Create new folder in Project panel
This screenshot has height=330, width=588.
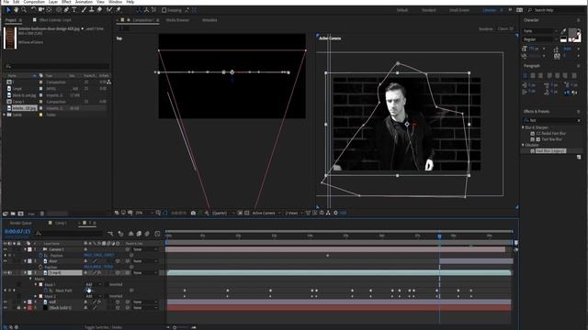13,214
